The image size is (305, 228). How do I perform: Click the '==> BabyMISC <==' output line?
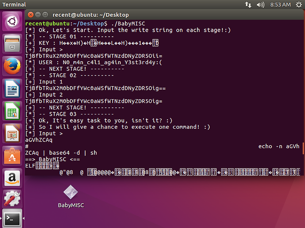tap(53, 159)
